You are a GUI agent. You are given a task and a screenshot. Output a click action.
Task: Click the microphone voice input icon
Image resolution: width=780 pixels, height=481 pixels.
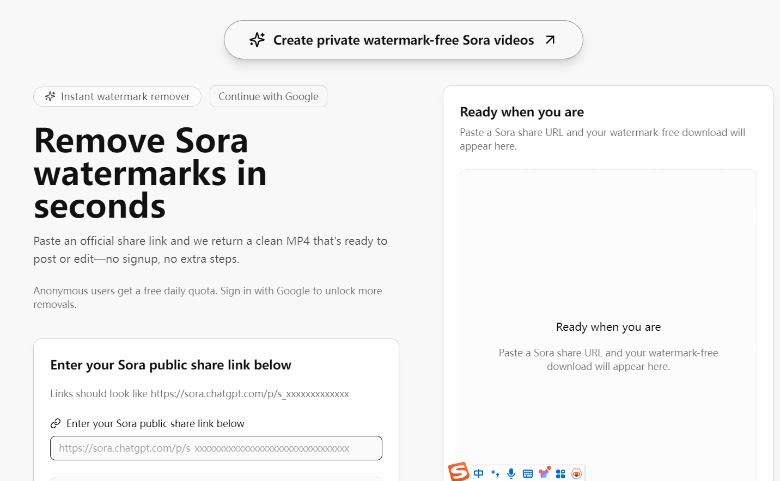pyautogui.click(x=511, y=473)
